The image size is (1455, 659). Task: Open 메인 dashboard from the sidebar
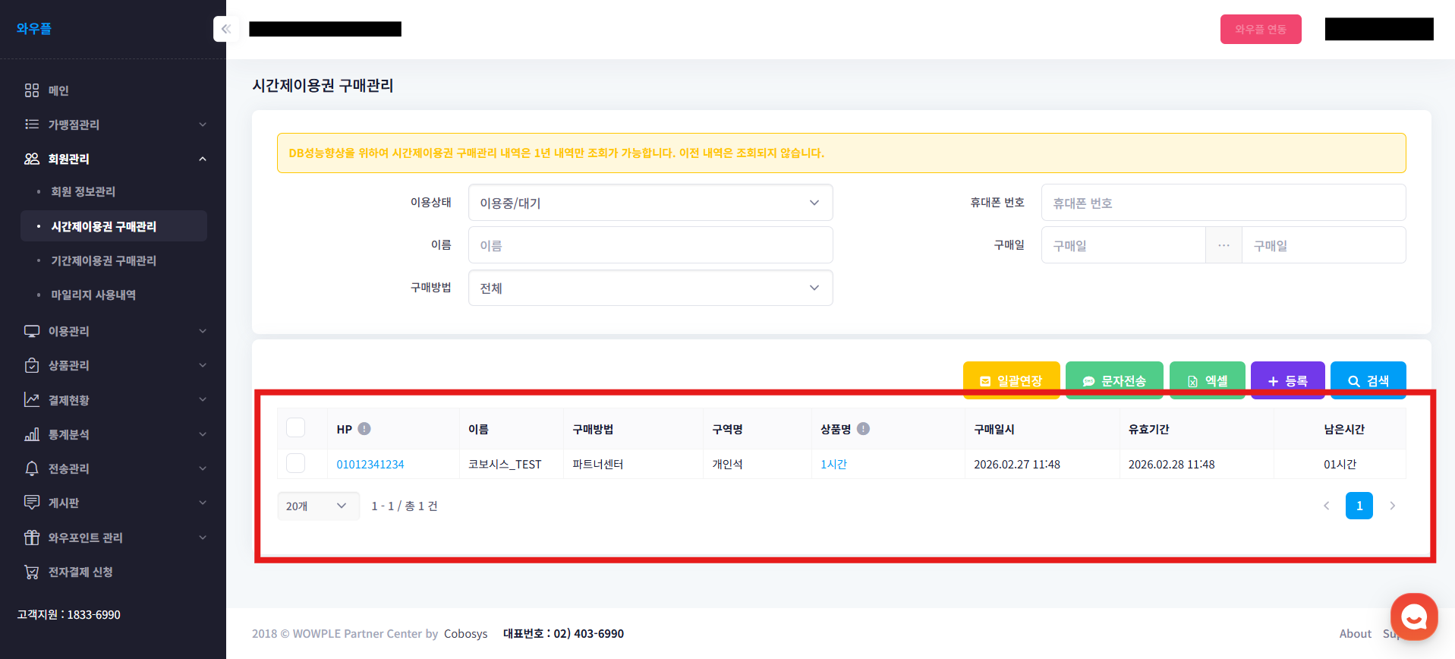[58, 90]
